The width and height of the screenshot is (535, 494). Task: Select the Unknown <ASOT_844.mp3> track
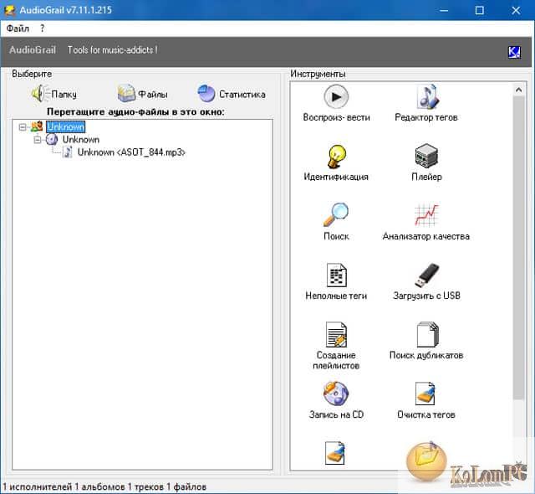point(131,152)
